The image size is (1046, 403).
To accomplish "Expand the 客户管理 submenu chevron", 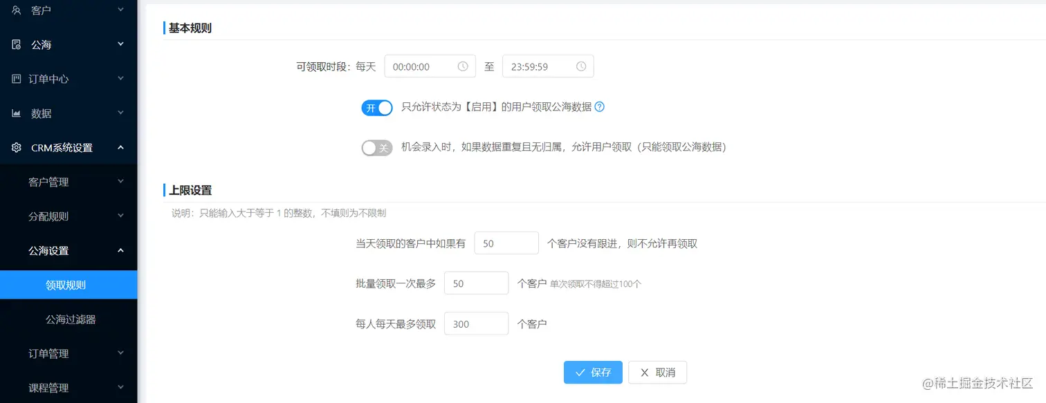I will [120, 181].
